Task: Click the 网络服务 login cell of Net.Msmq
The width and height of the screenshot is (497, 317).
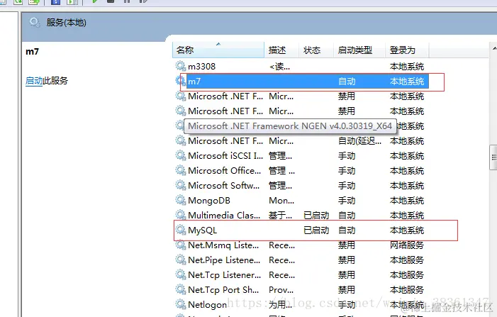Action: (407, 245)
